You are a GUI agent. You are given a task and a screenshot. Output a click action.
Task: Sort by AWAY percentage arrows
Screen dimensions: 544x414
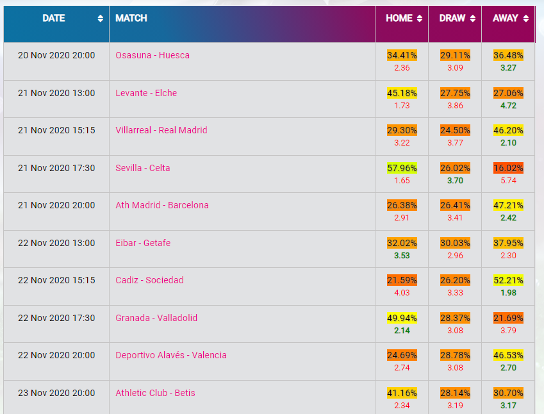point(526,19)
